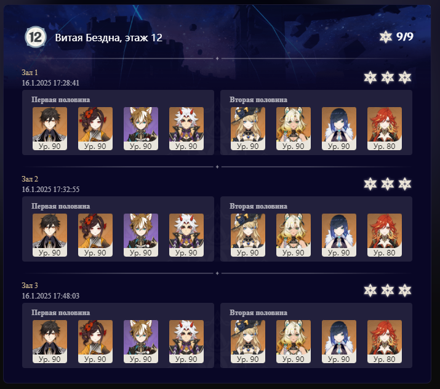Screen dimensions: 440x389
Task: Select Chiori portrait in Hall 1 first half
Action: tap(95, 129)
